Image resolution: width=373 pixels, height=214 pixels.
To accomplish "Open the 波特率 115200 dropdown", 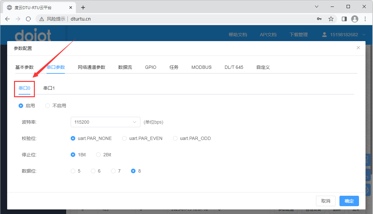I will click(105, 122).
